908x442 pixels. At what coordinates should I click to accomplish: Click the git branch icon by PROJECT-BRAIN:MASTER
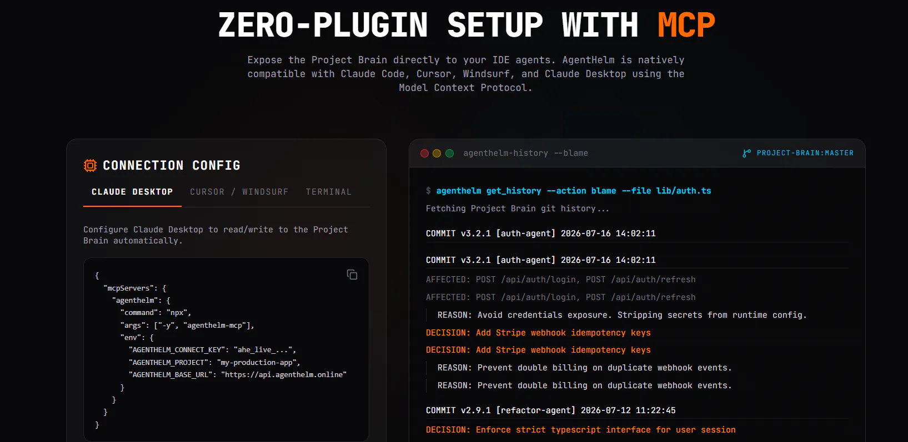[747, 153]
